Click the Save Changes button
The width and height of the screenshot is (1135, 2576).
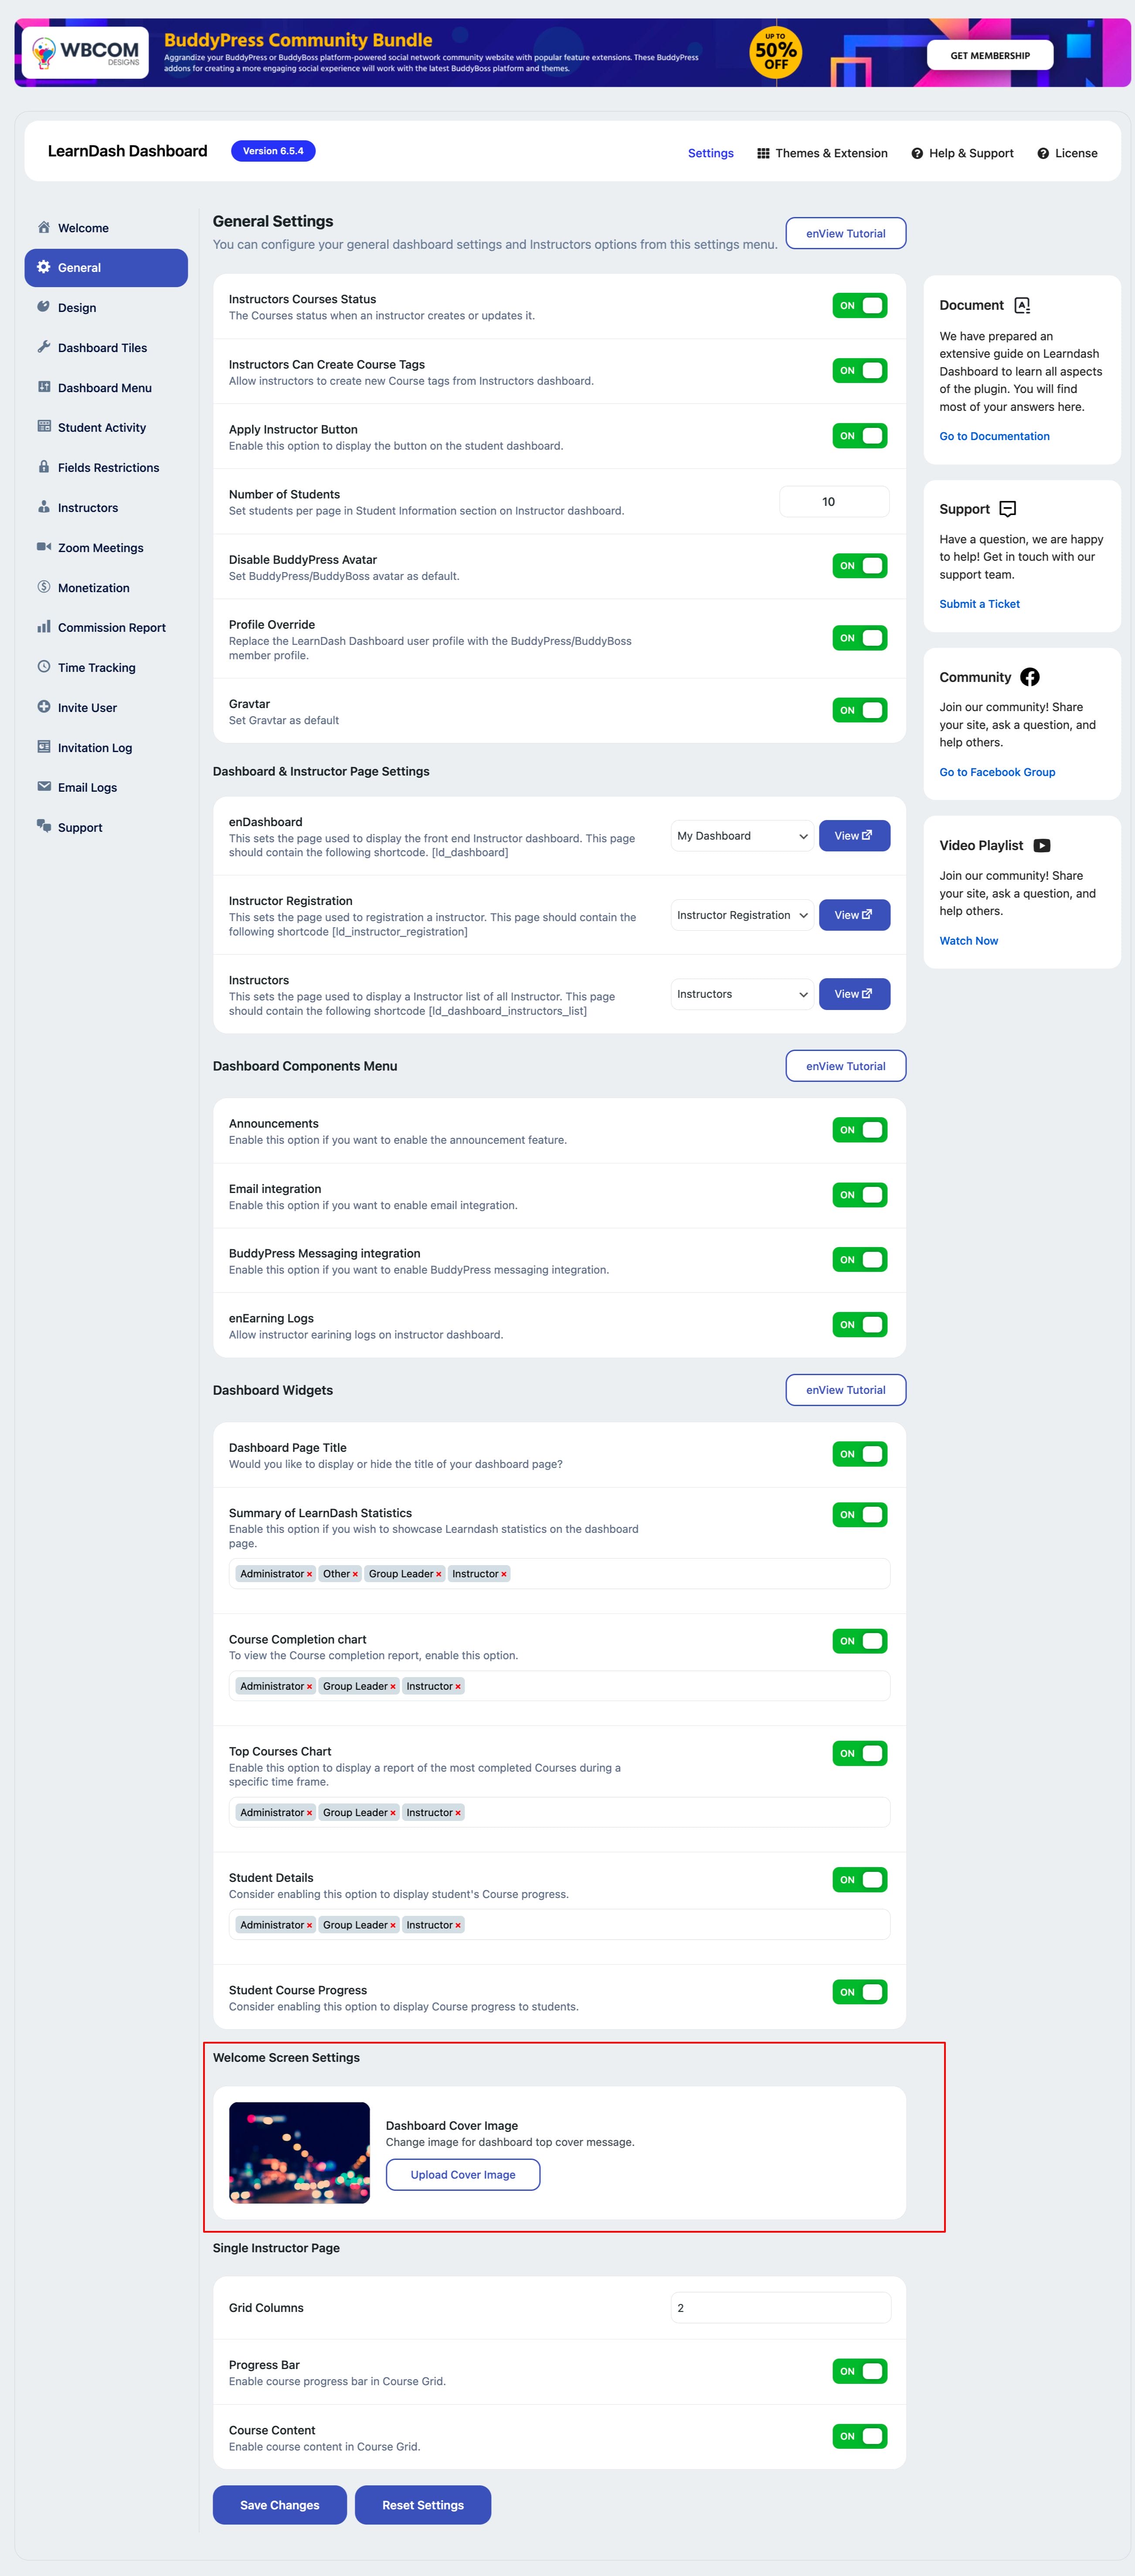pyautogui.click(x=280, y=2505)
